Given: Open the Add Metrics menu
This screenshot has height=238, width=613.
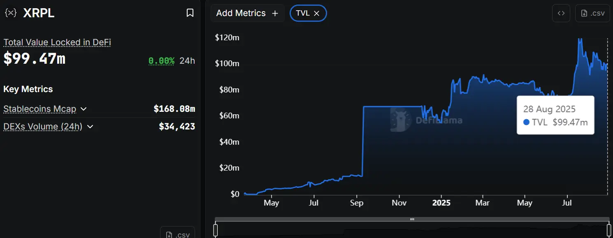Looking at the screenshot, I should click(x=247, y=13).
